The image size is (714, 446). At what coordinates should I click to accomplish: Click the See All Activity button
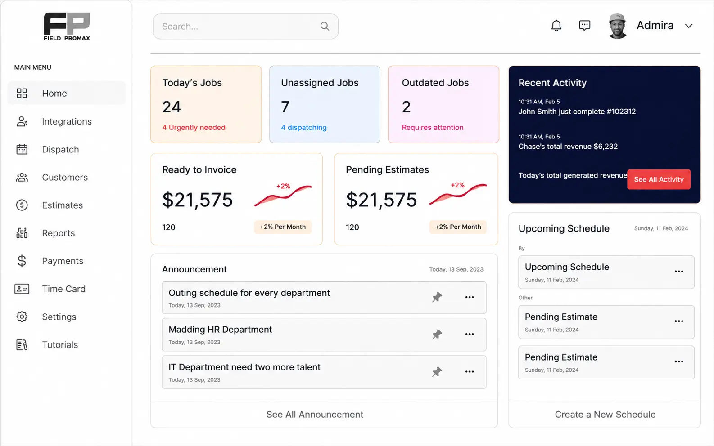659,179
